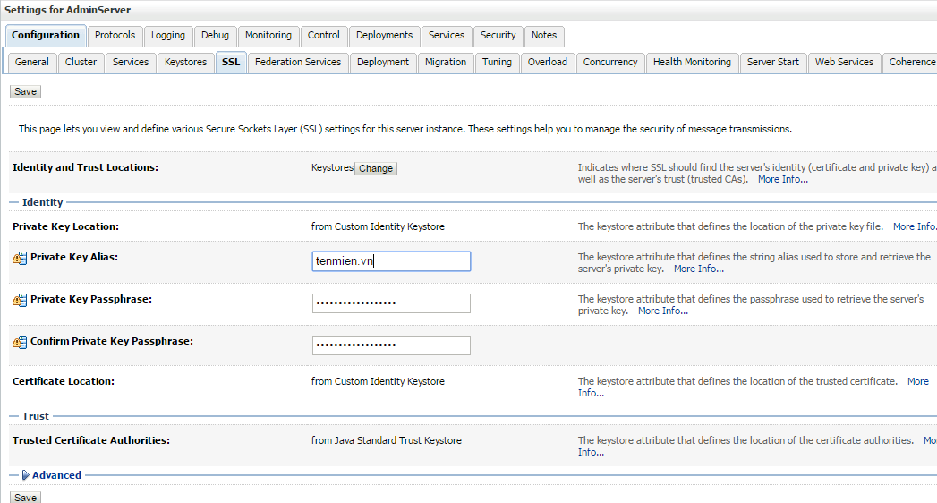
Task: Click the Confirm Private Key Passphrase field
Action: click(391, 345)
